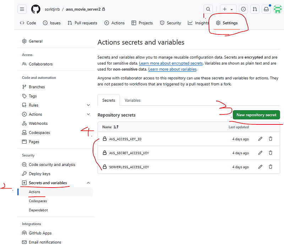Image resolution: width=284 pixels, height=251 pixels.
Task: Click the New repository secret button
Action: pos(256,115)
